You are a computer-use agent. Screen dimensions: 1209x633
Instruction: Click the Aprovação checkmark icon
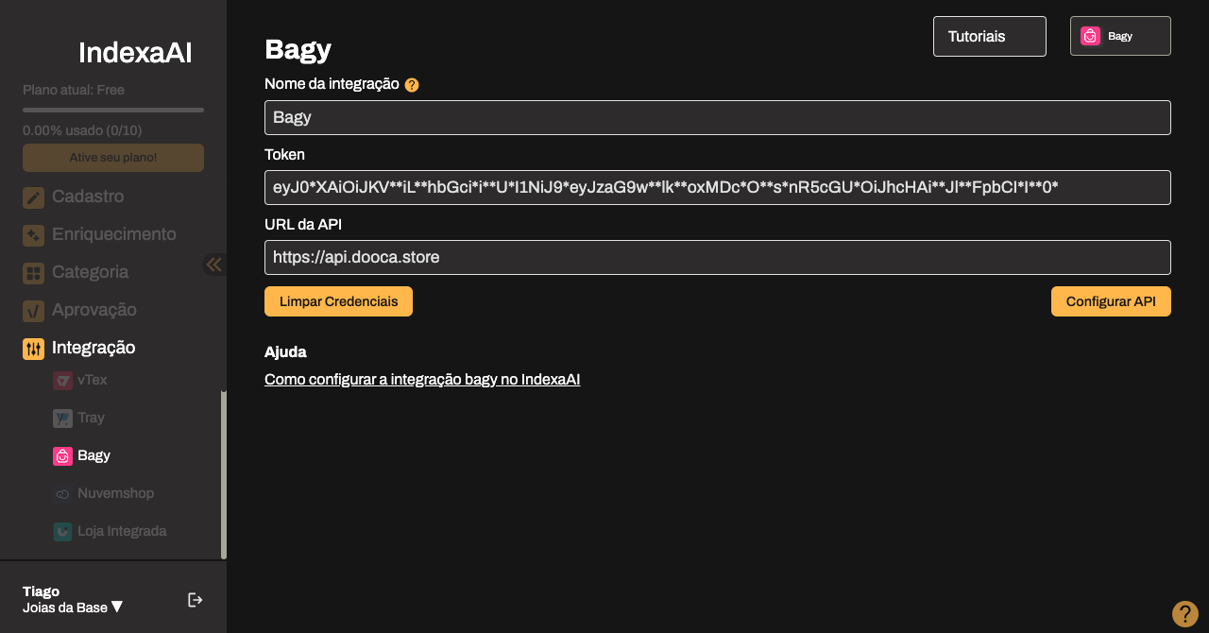pyautogui.click(x=34, y=311)
